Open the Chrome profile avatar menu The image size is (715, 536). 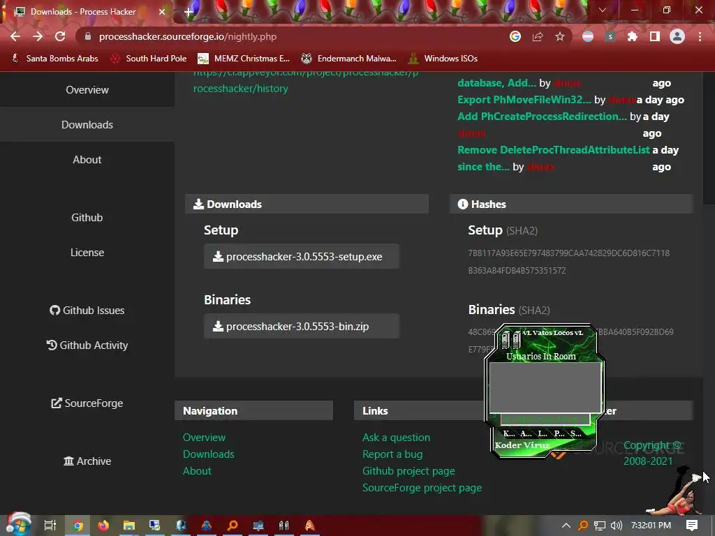(677, 36)
